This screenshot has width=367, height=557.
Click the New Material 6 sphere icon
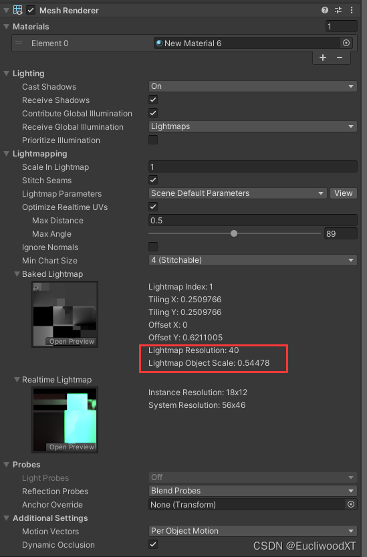pos(159,43)
